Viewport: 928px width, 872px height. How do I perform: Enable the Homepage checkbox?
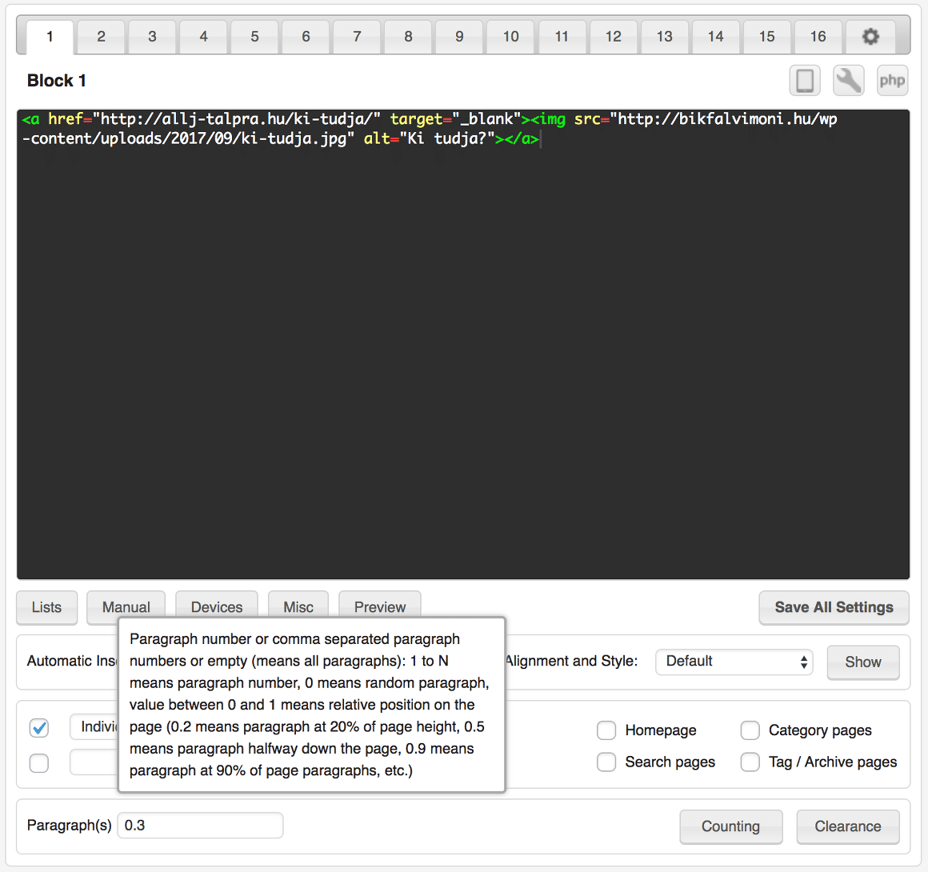[x=606, y=730]
